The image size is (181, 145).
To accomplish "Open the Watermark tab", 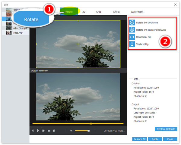I will [x=137, y=12].
